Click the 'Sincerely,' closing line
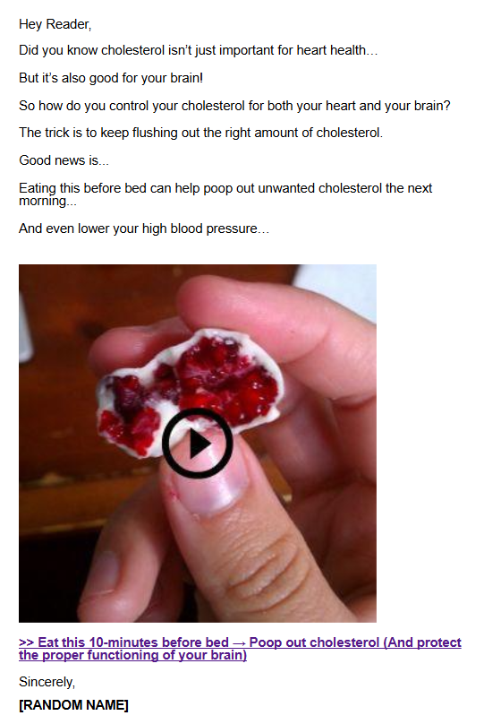Viewport: 484px width, 724px height. point(47,682)
